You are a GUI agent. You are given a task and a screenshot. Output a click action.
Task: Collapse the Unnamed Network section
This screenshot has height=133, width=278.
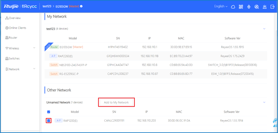point(264,102)
